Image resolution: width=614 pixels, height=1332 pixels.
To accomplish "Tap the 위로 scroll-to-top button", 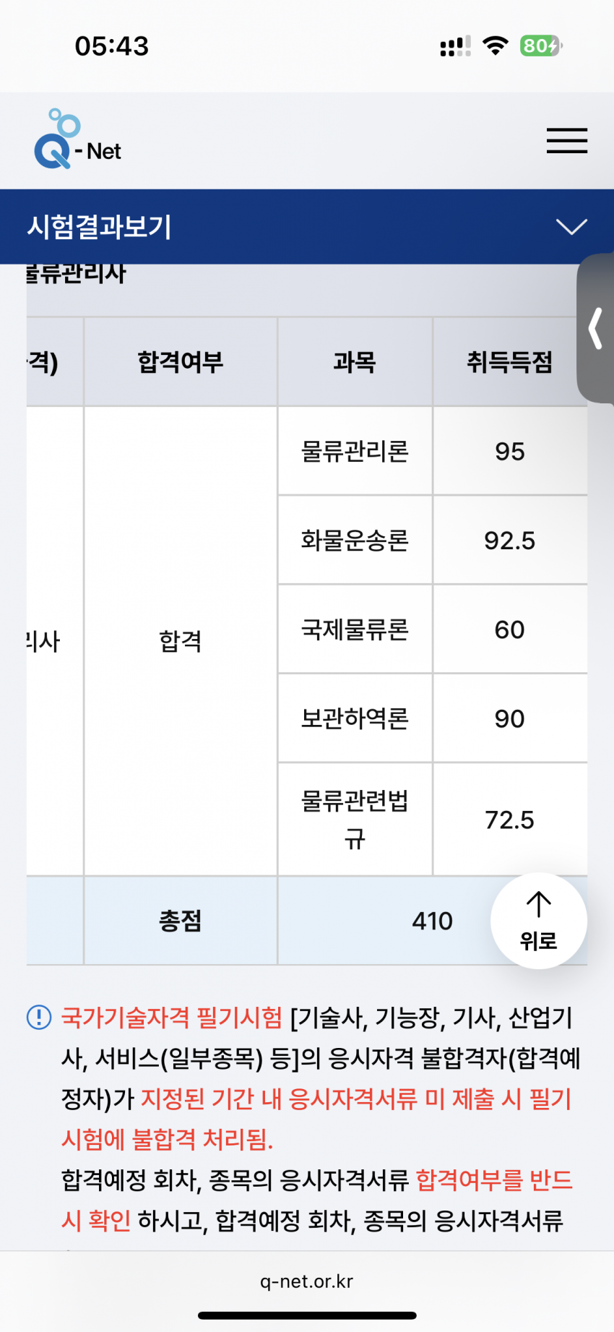I will (x=539, y=921).
